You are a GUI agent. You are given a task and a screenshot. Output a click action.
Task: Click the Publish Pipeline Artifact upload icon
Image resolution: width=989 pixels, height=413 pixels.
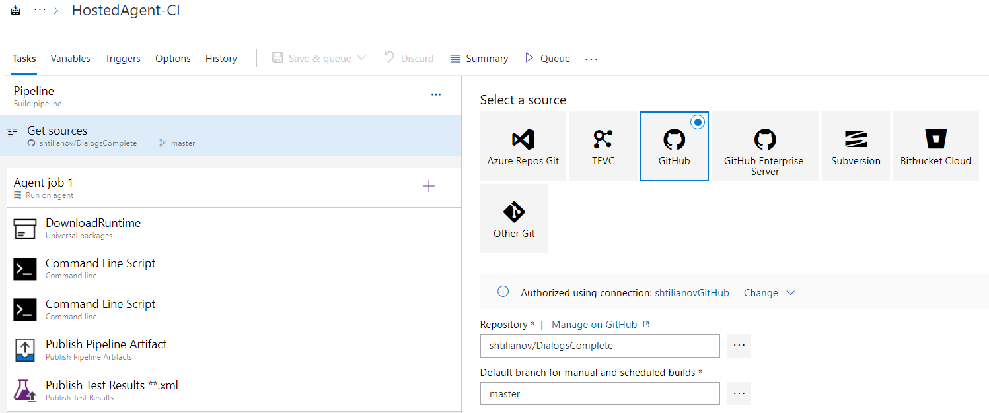pyautogui.click(x=25, y=350)
